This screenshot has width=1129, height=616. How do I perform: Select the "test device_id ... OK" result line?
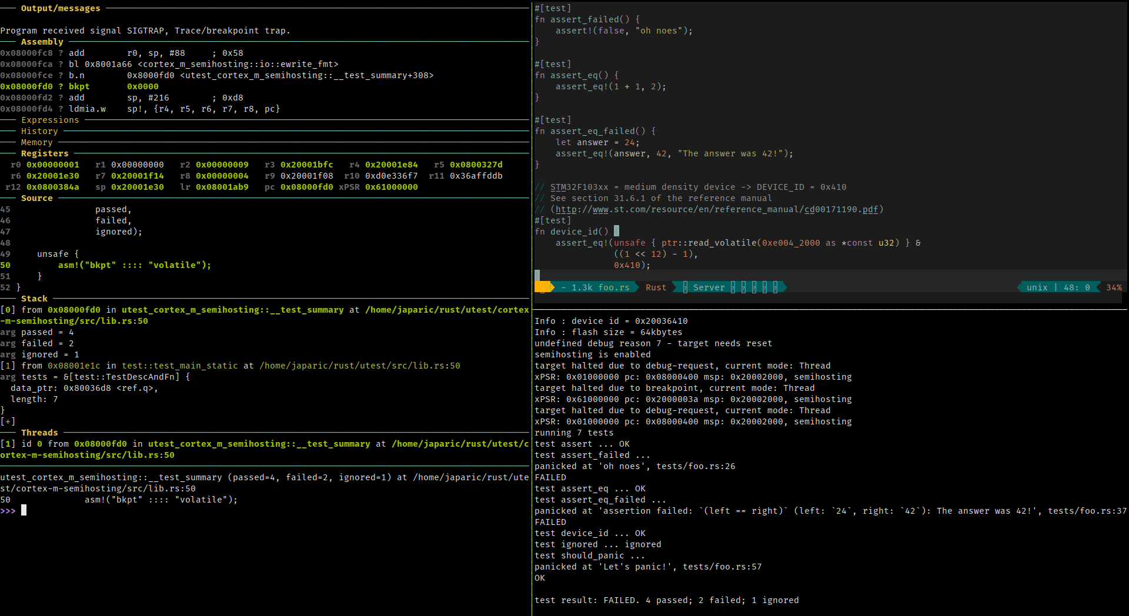(590, 533)
